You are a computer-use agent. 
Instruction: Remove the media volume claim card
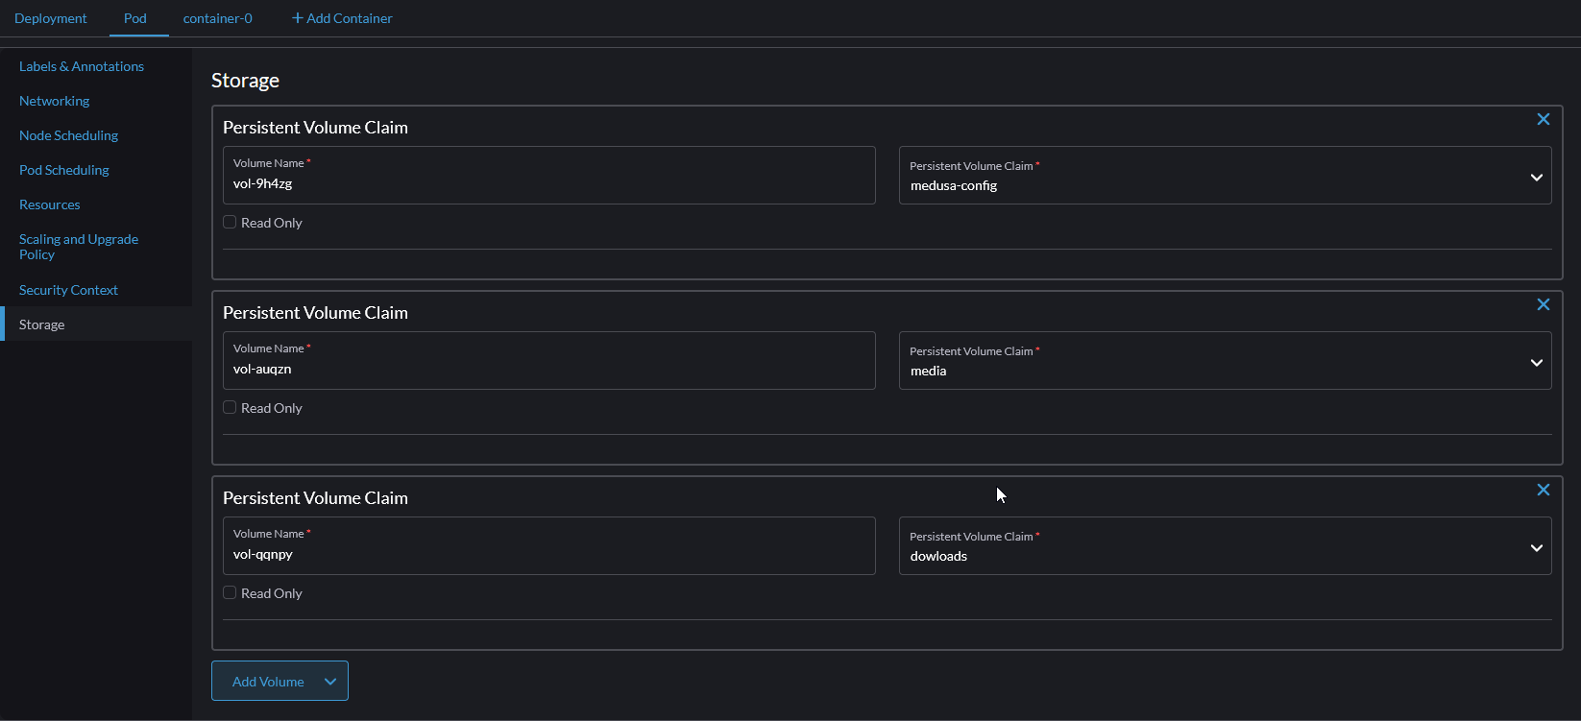[1543, 304]
